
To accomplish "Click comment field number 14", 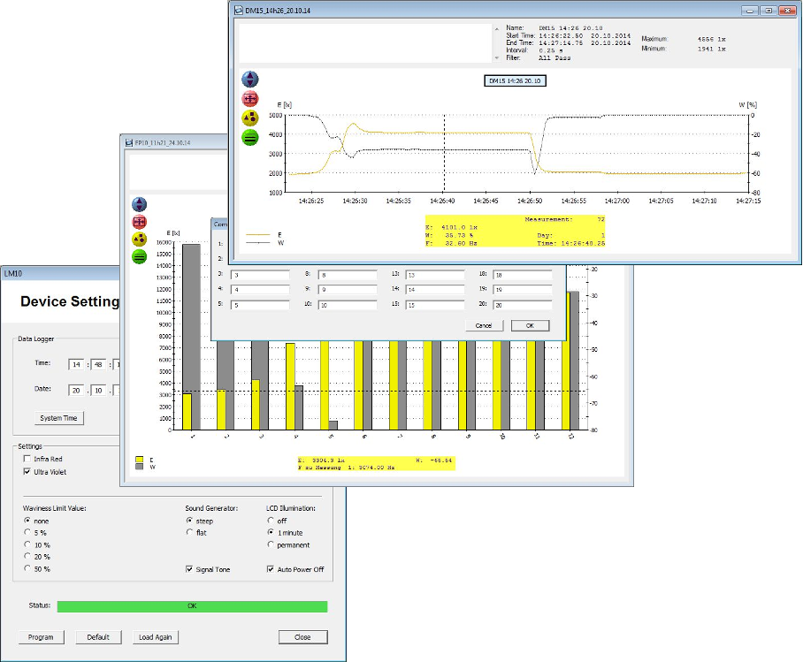I will [435, 290].
